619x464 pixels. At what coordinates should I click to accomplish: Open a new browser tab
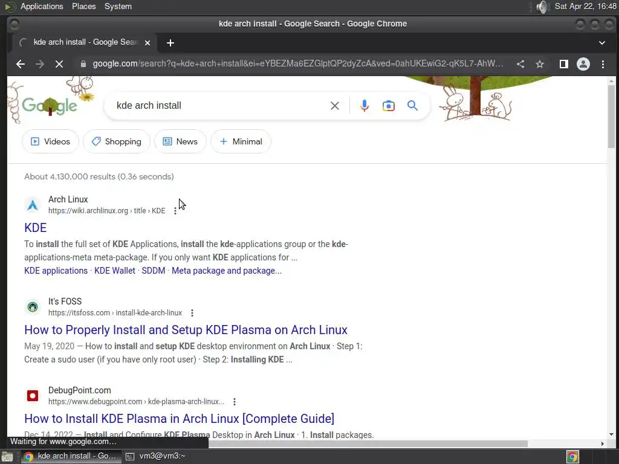(x=170, y=43)
